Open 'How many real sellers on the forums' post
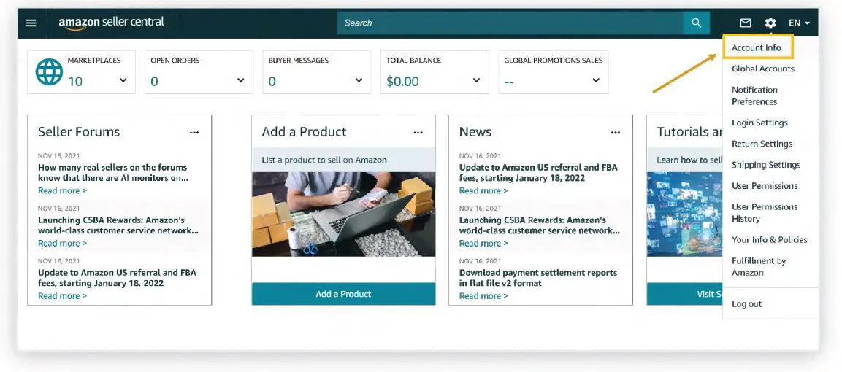Screen dimensions: 842x372 point(112,173)
